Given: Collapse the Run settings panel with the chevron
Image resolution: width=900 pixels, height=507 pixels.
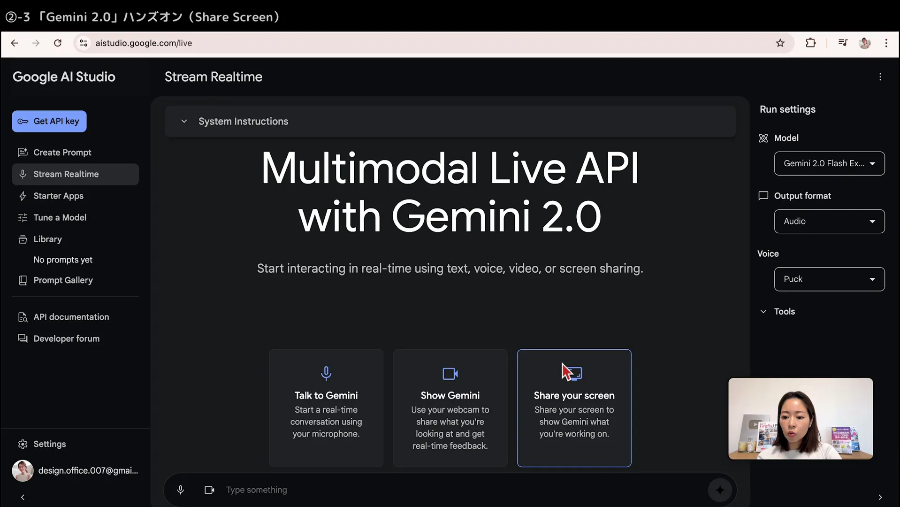Looking at the screenshot, I should coord(880,497).
